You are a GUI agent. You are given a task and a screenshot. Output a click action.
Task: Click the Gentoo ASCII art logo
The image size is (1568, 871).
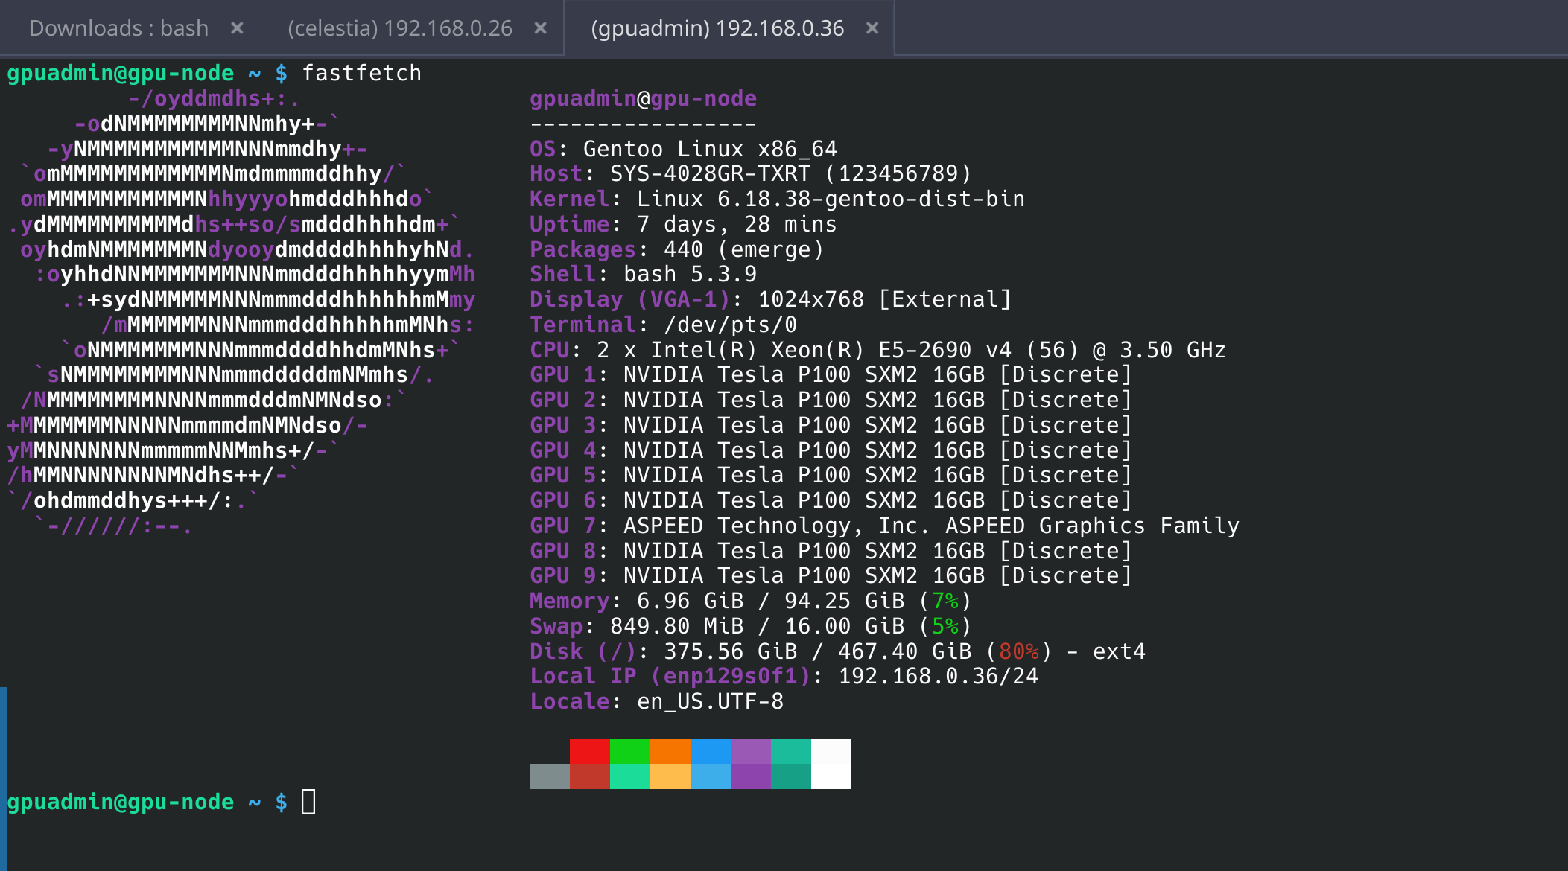(241, 313)
